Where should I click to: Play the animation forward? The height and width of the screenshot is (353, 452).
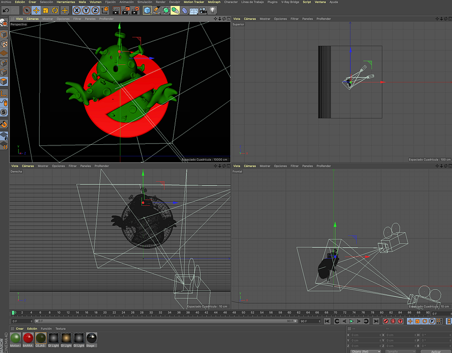click(351, 321)
